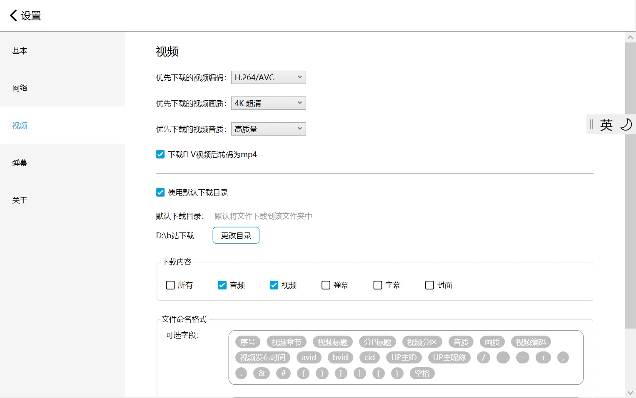Viewport: 636px width, 398px height.
Task: Add the 空格 field tag
Action: tap(422, 373)
